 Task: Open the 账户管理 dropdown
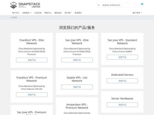pyautogui.click(x=137, y=13)
